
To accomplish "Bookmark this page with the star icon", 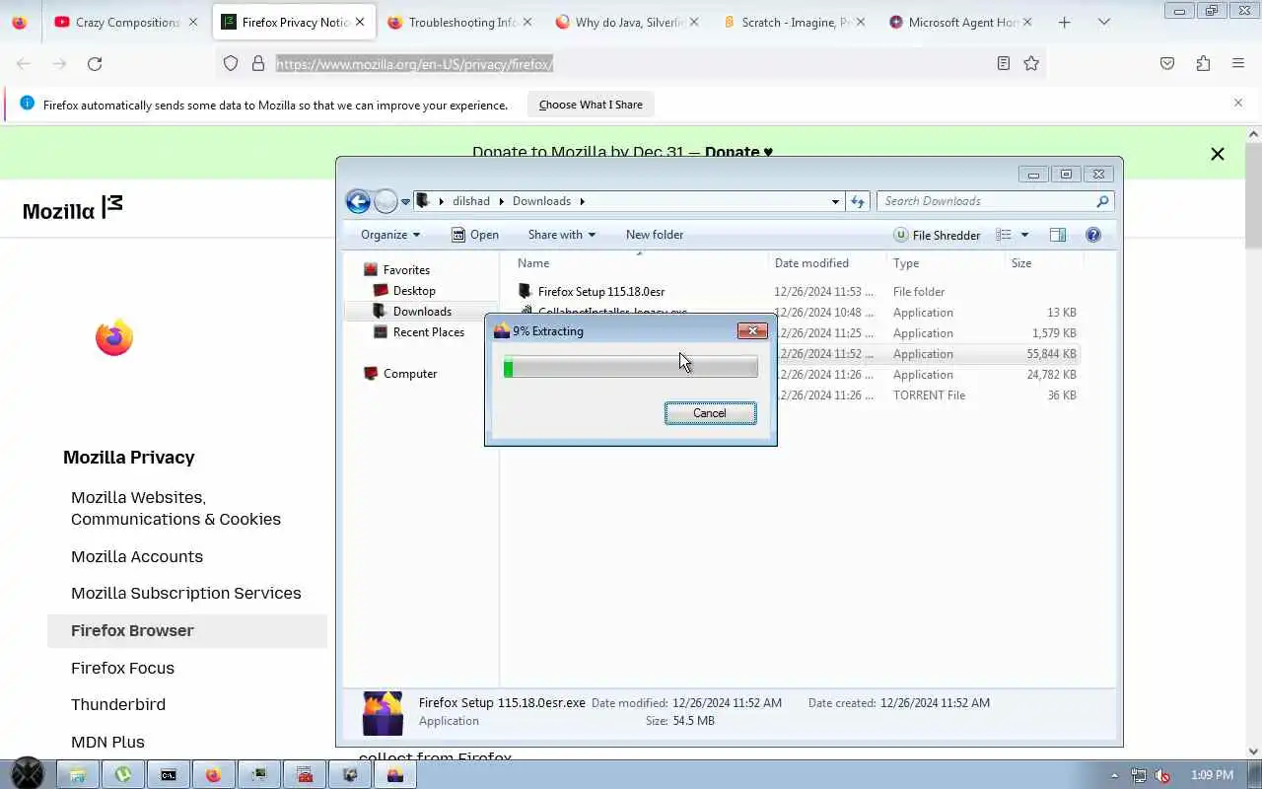I will click(x=1031, y=63).
